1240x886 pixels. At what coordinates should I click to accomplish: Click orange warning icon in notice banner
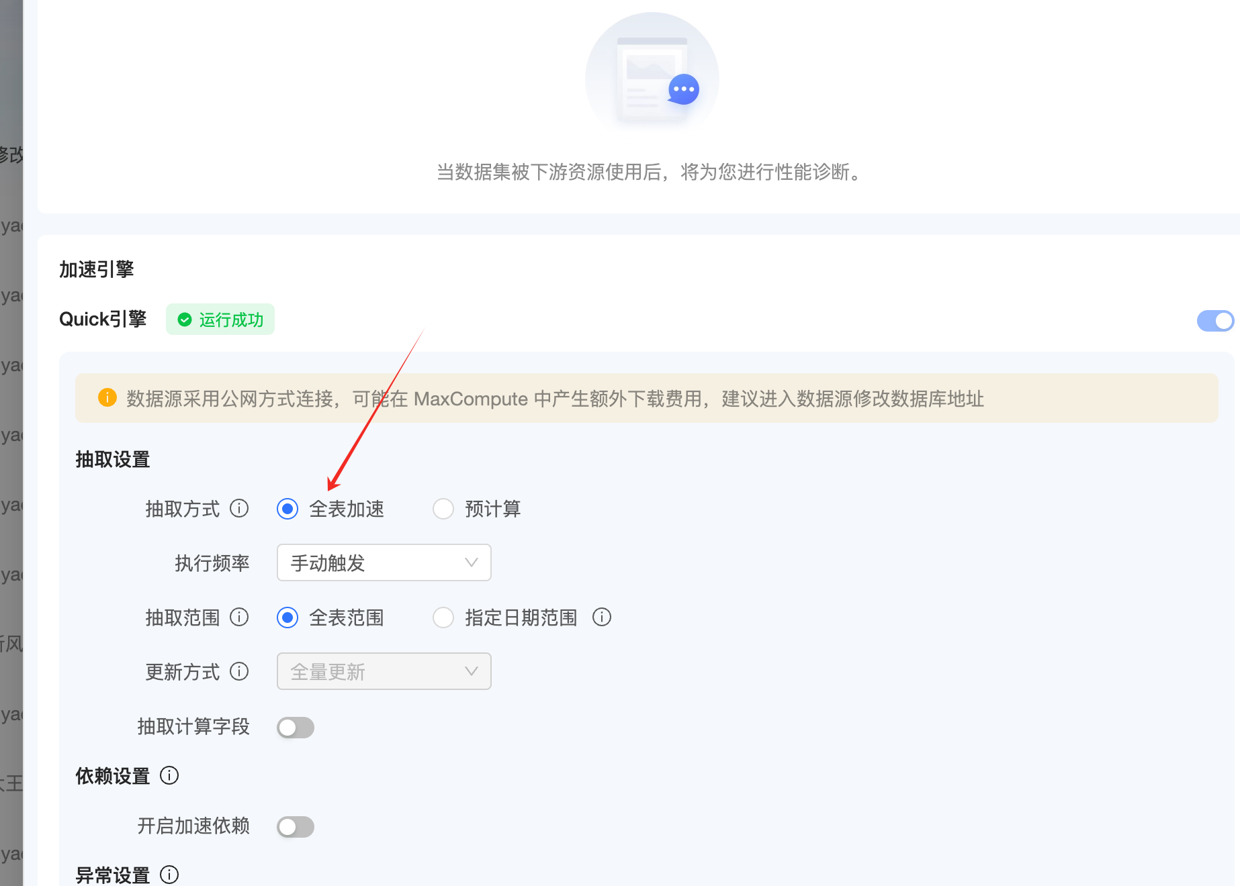[107, 398]
